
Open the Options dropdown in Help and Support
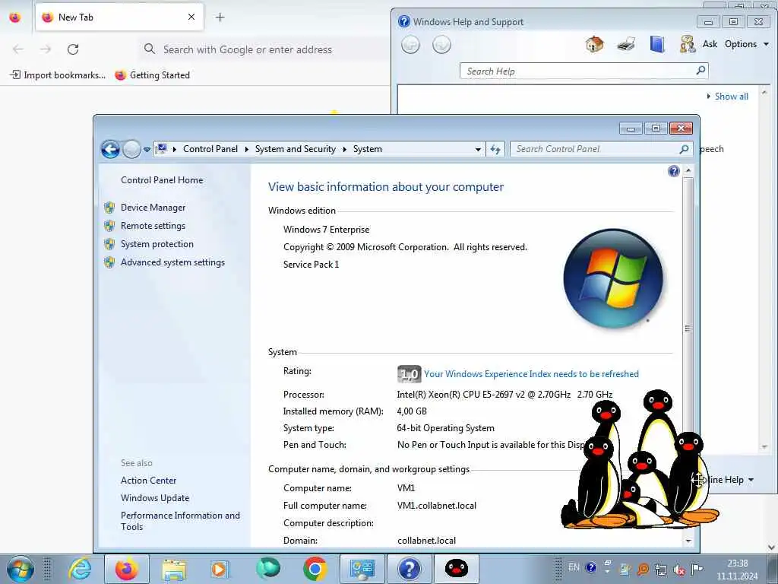[x=746, y=44]
